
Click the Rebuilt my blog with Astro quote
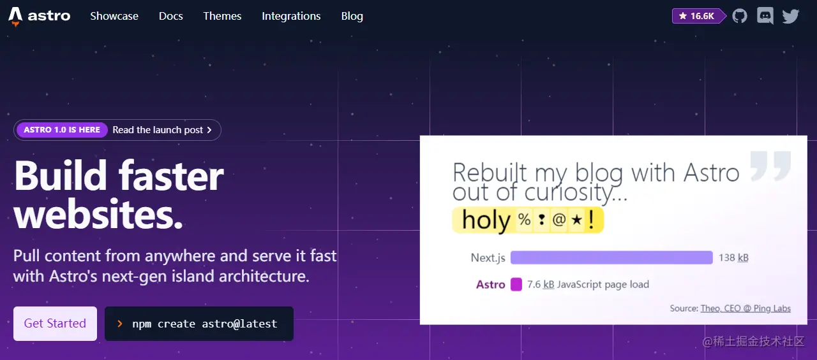pyautogui.click(x=596, y=182)
